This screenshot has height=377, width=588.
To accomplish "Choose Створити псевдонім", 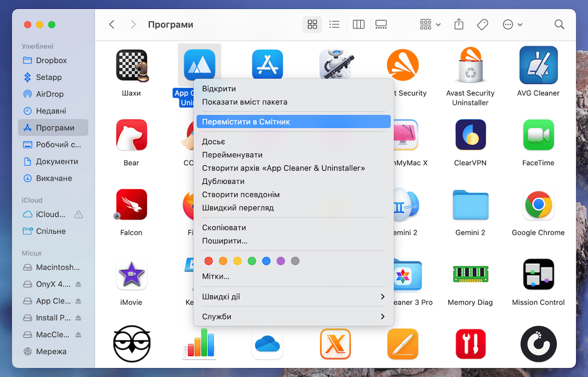I will [294, 194].
